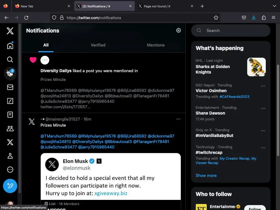This screenshot has height=210, width=280.
Task: Switch to Verified notifications tab
Action: [98, 45]
